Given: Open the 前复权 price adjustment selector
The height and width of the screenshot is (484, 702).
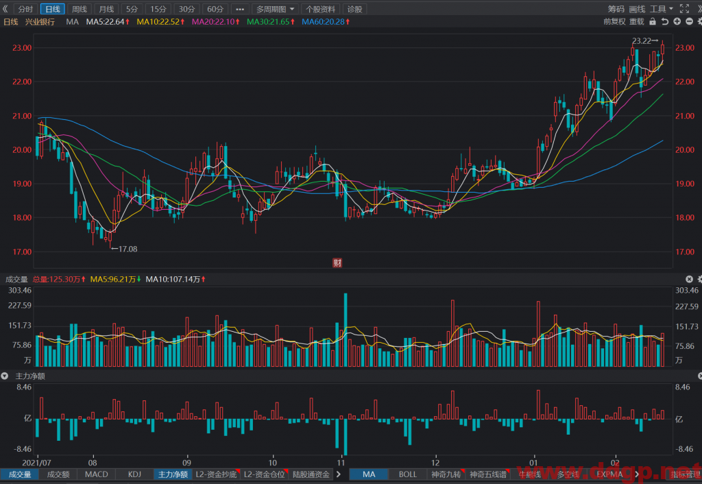Looking at the screenshot, I should tap(614, 21).
